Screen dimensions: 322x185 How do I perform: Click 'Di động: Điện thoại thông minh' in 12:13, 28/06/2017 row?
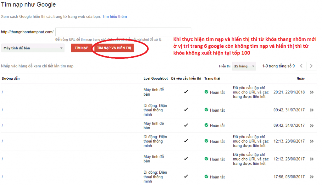155,141
